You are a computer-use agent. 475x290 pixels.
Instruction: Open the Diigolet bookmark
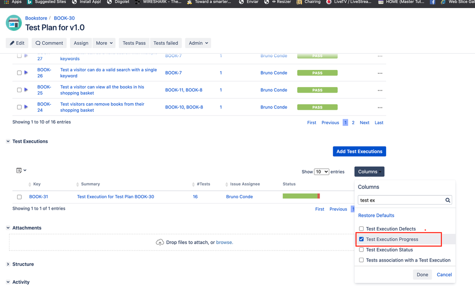click(118, 2)
